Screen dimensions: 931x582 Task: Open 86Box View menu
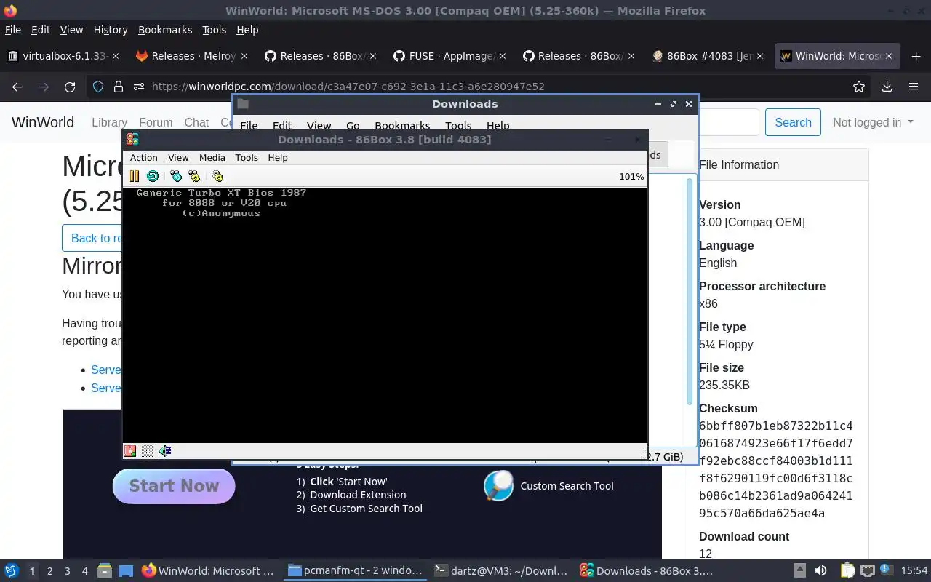tap(178, 158)
